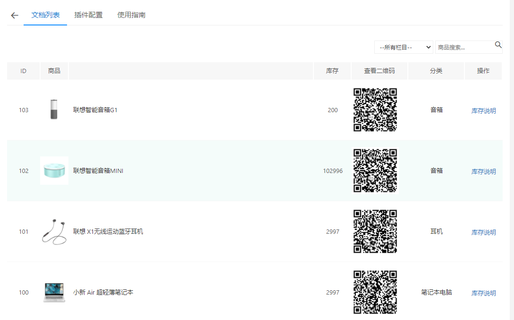Click the ID column header
The width and height of the screenshot is (514, 320).
point(23,71)
